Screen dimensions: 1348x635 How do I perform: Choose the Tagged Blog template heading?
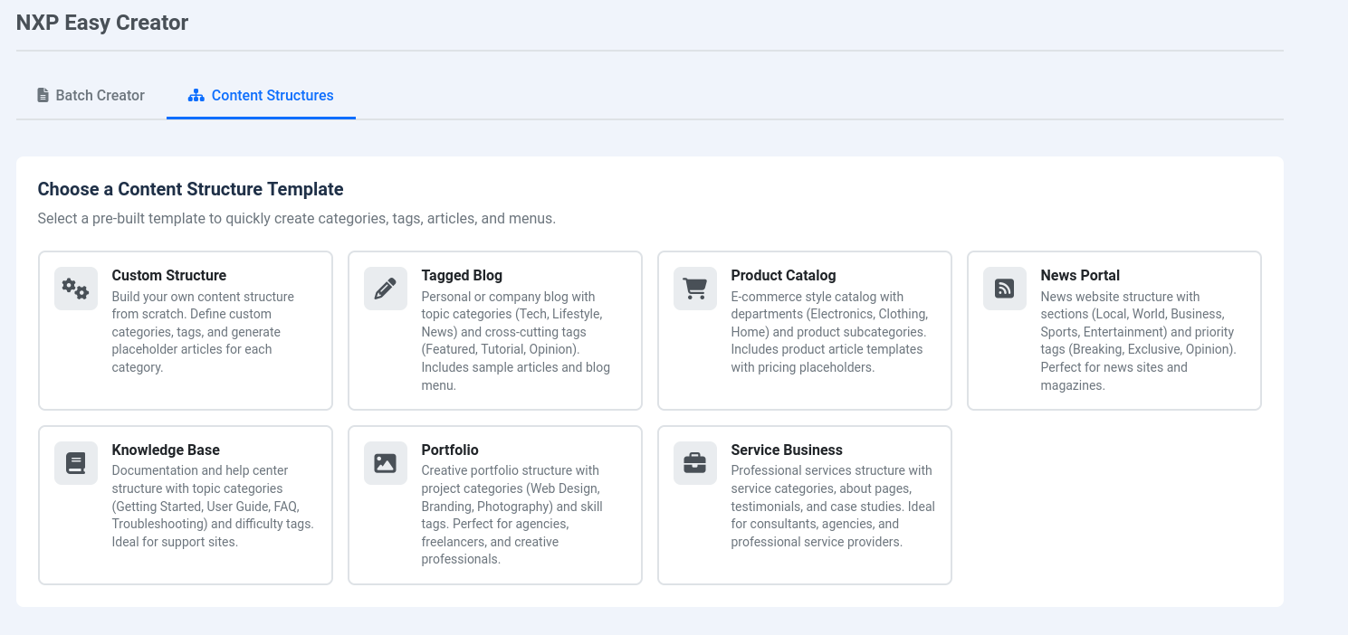click(x=462, y=275)
